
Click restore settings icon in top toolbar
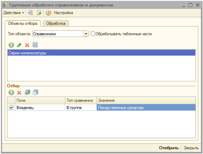[39, 13]
